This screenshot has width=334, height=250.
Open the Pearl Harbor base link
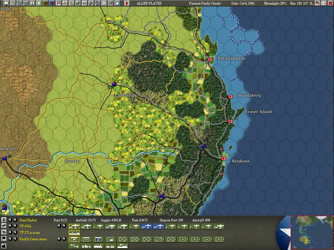[28, 221]
